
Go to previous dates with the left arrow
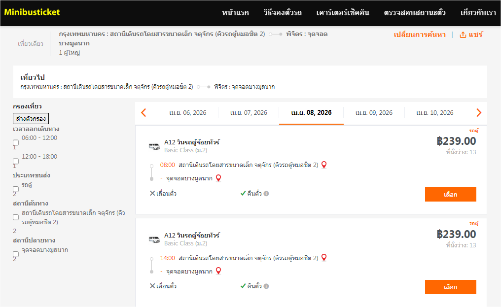coord(143,113)
